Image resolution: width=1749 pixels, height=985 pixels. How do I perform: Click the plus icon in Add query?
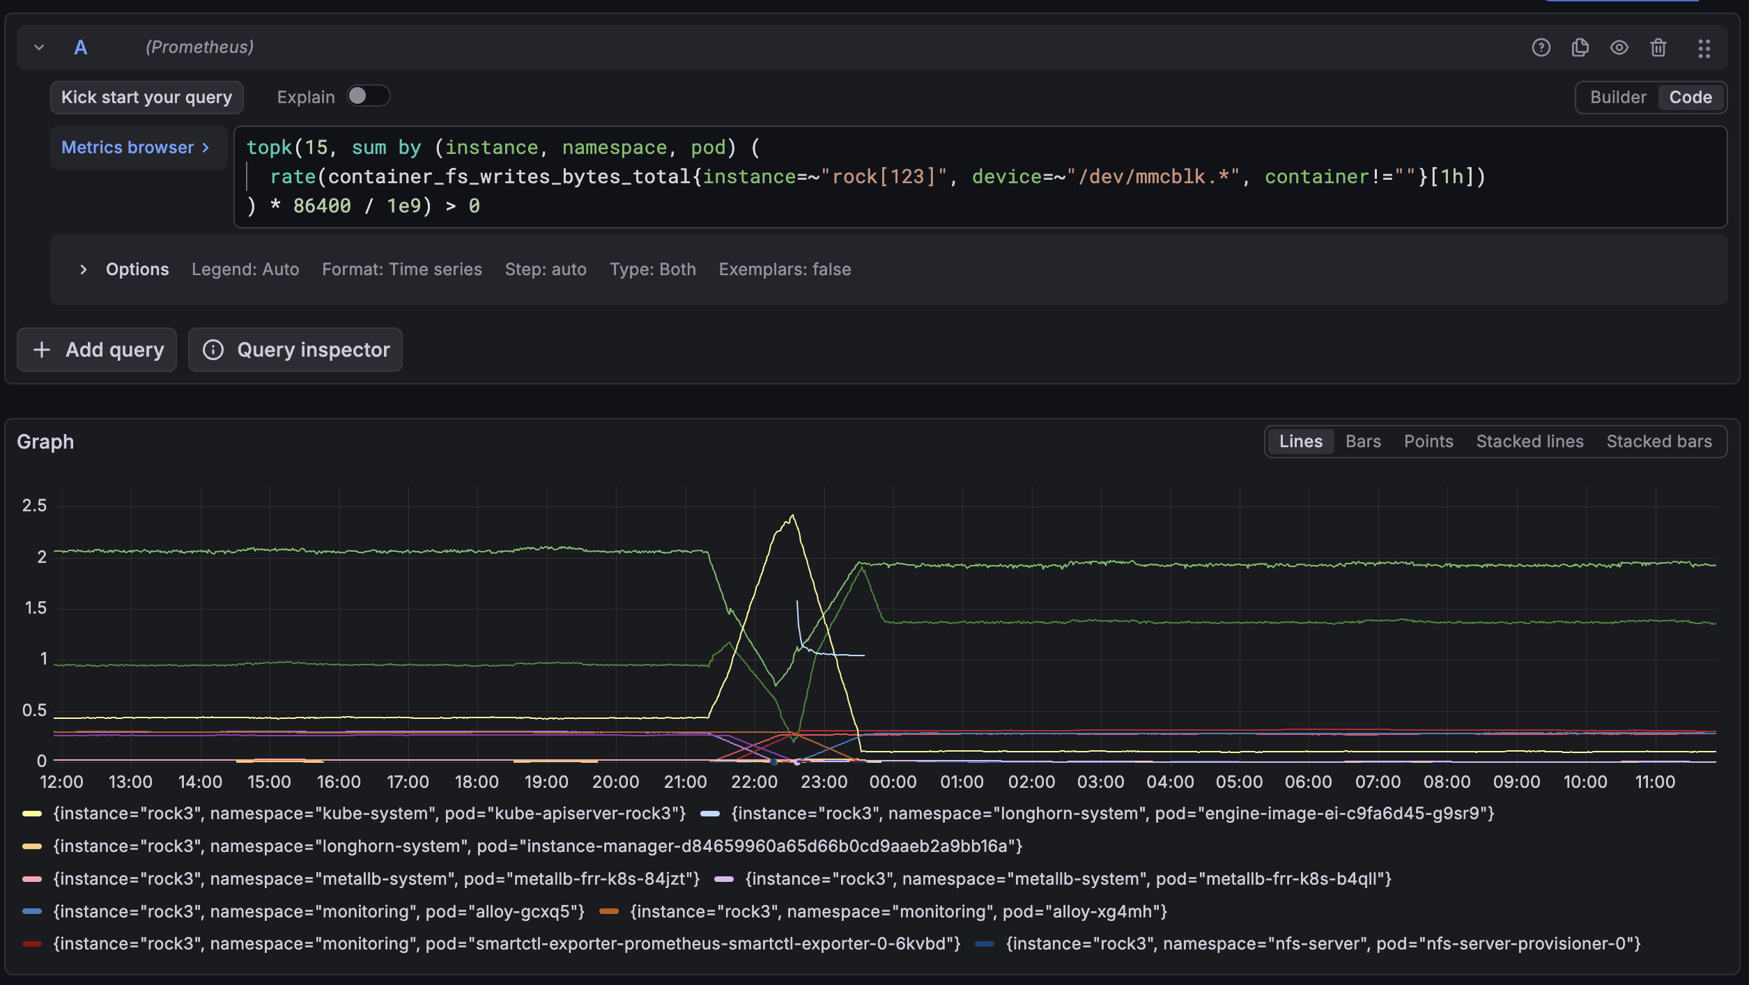[42, 350]
